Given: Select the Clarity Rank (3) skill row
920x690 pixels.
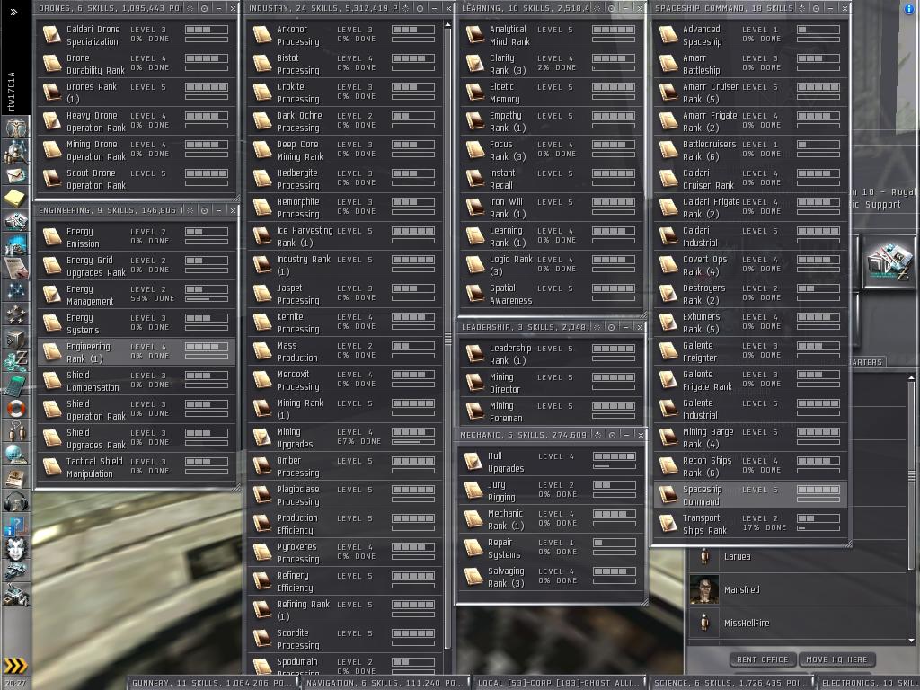Looking at the screenshot, I should coord(551,64).
